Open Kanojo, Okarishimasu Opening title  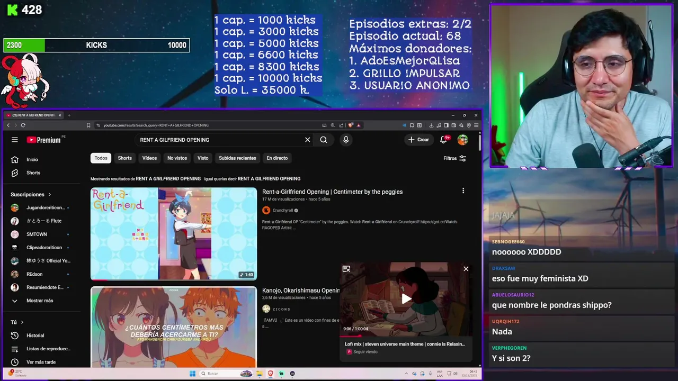click(x=301, y=291)
